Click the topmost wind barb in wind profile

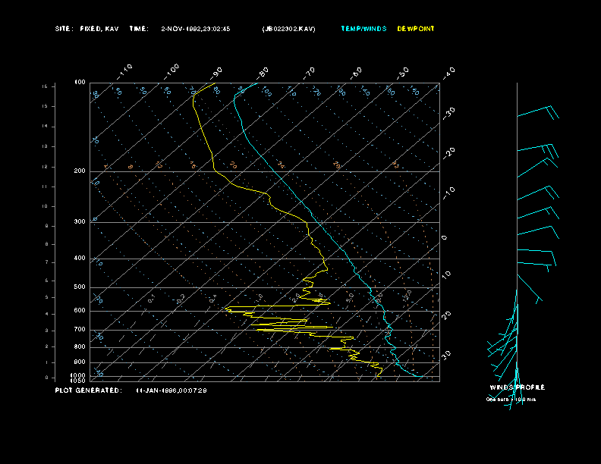[537, 114]
